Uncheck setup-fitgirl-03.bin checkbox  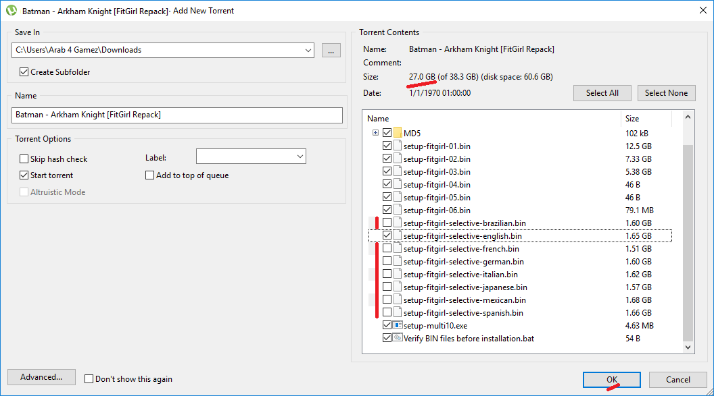pyautogui.click(x=387, y=171)
